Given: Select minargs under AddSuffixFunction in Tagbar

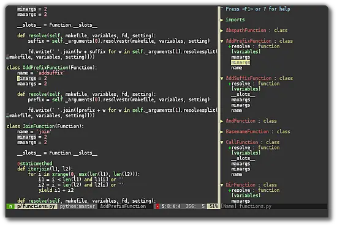Looking at the screenshot, I should coord(241,105).
